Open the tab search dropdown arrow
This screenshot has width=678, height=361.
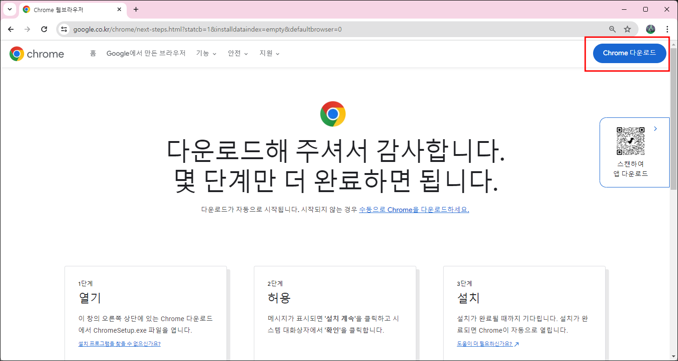pyautogui.click(x=9, y=9)
